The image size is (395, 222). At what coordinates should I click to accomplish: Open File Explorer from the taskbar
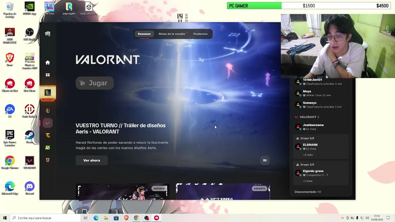click(x=106, y=218)
